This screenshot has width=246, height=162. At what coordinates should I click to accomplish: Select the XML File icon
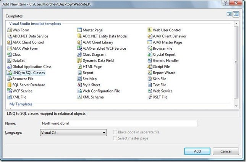(10, 97)
